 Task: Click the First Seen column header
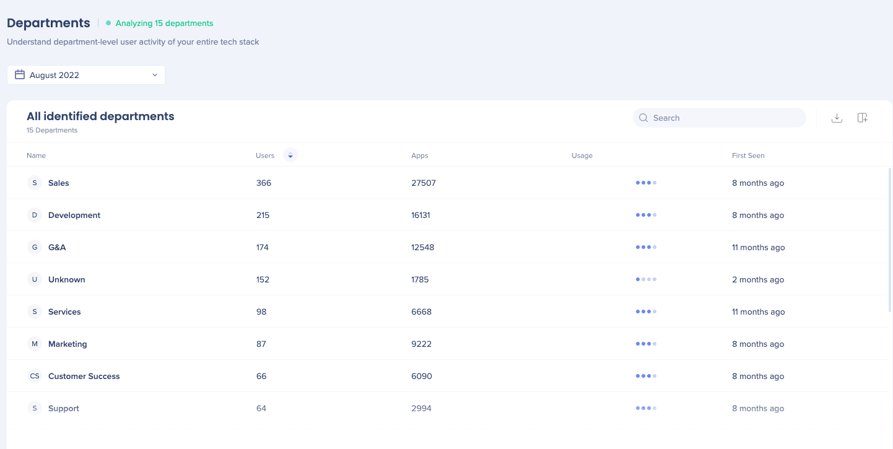point(747,155)
